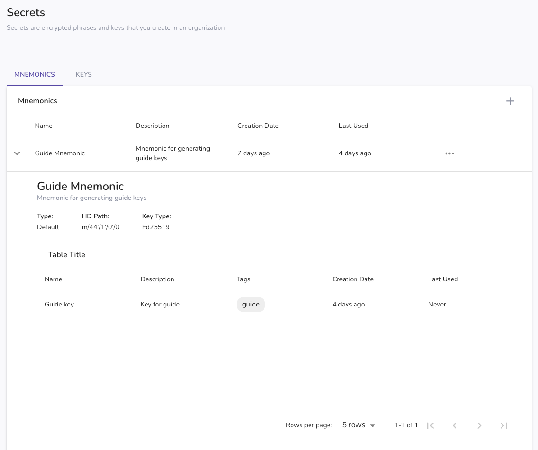Click the Description header in the mnemonics table
The image size is (538, 450).
152,126
